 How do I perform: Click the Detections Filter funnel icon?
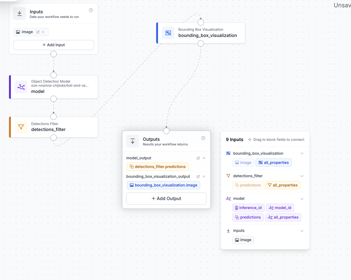pyautogui.click(x=21, y=127)
